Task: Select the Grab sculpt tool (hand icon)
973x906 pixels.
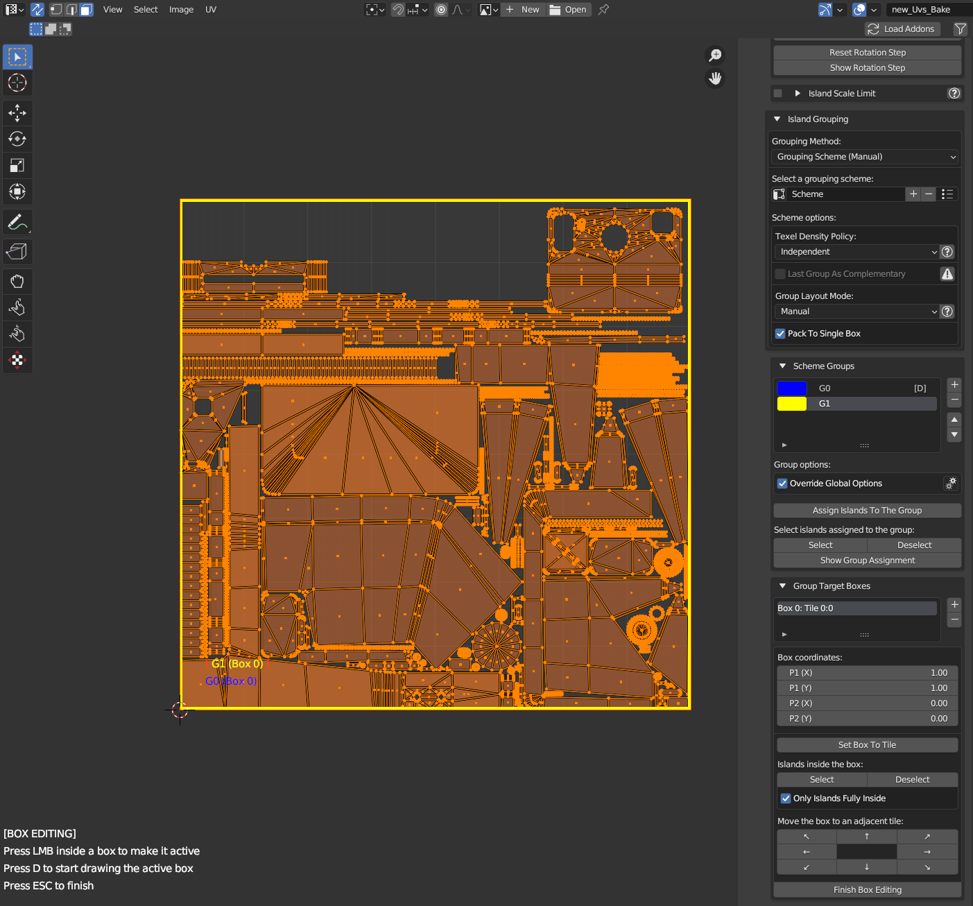Action: pyautogui.click(x=17, y=281)
